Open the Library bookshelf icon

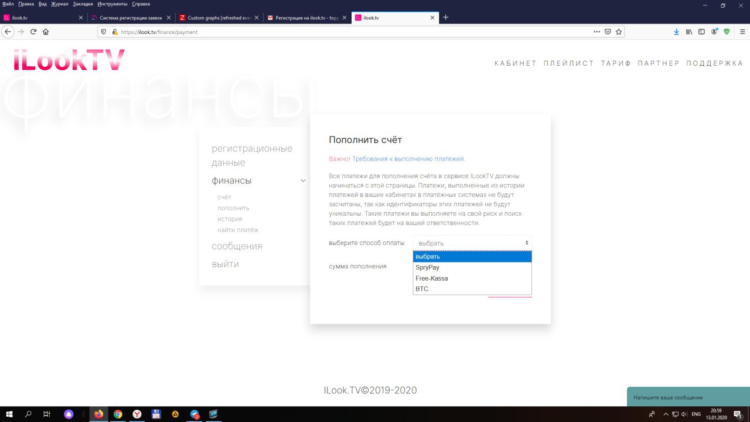[689, 32]
